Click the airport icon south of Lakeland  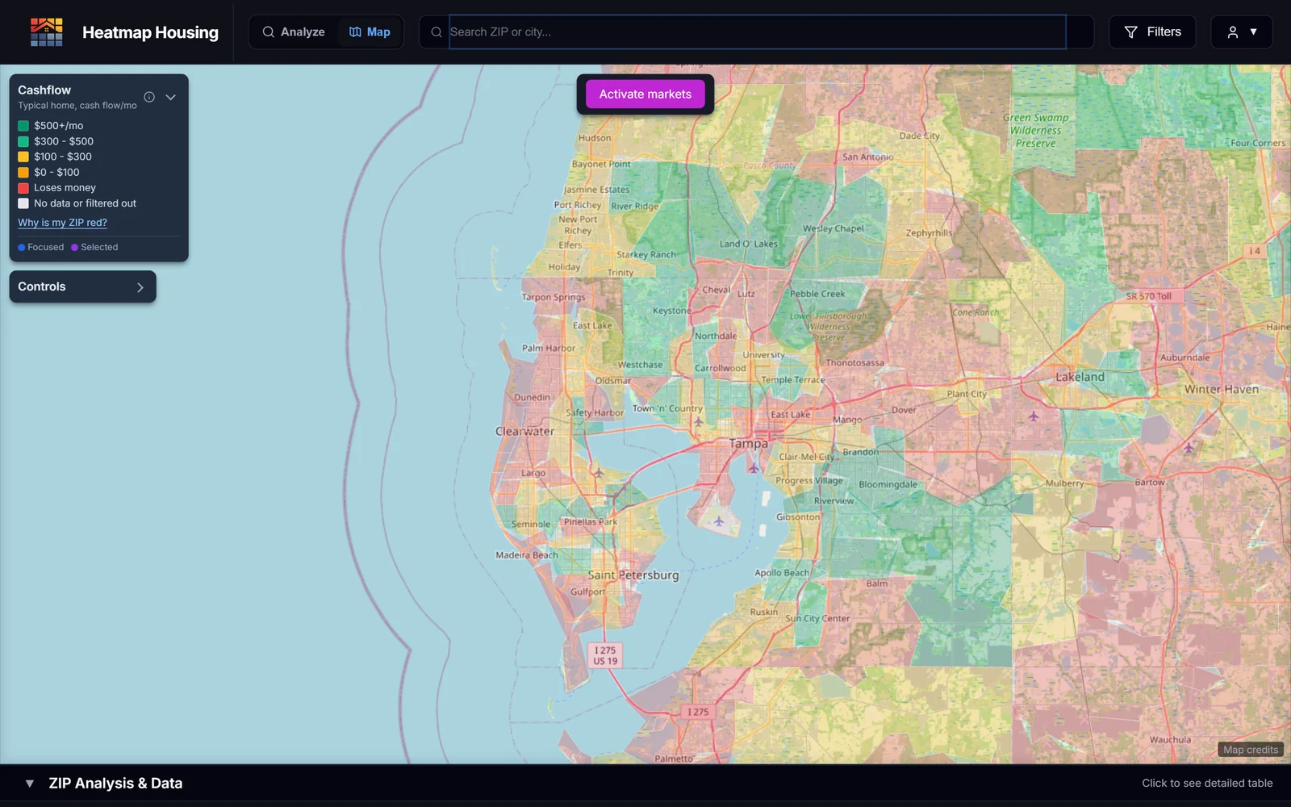click(1034, 416)
